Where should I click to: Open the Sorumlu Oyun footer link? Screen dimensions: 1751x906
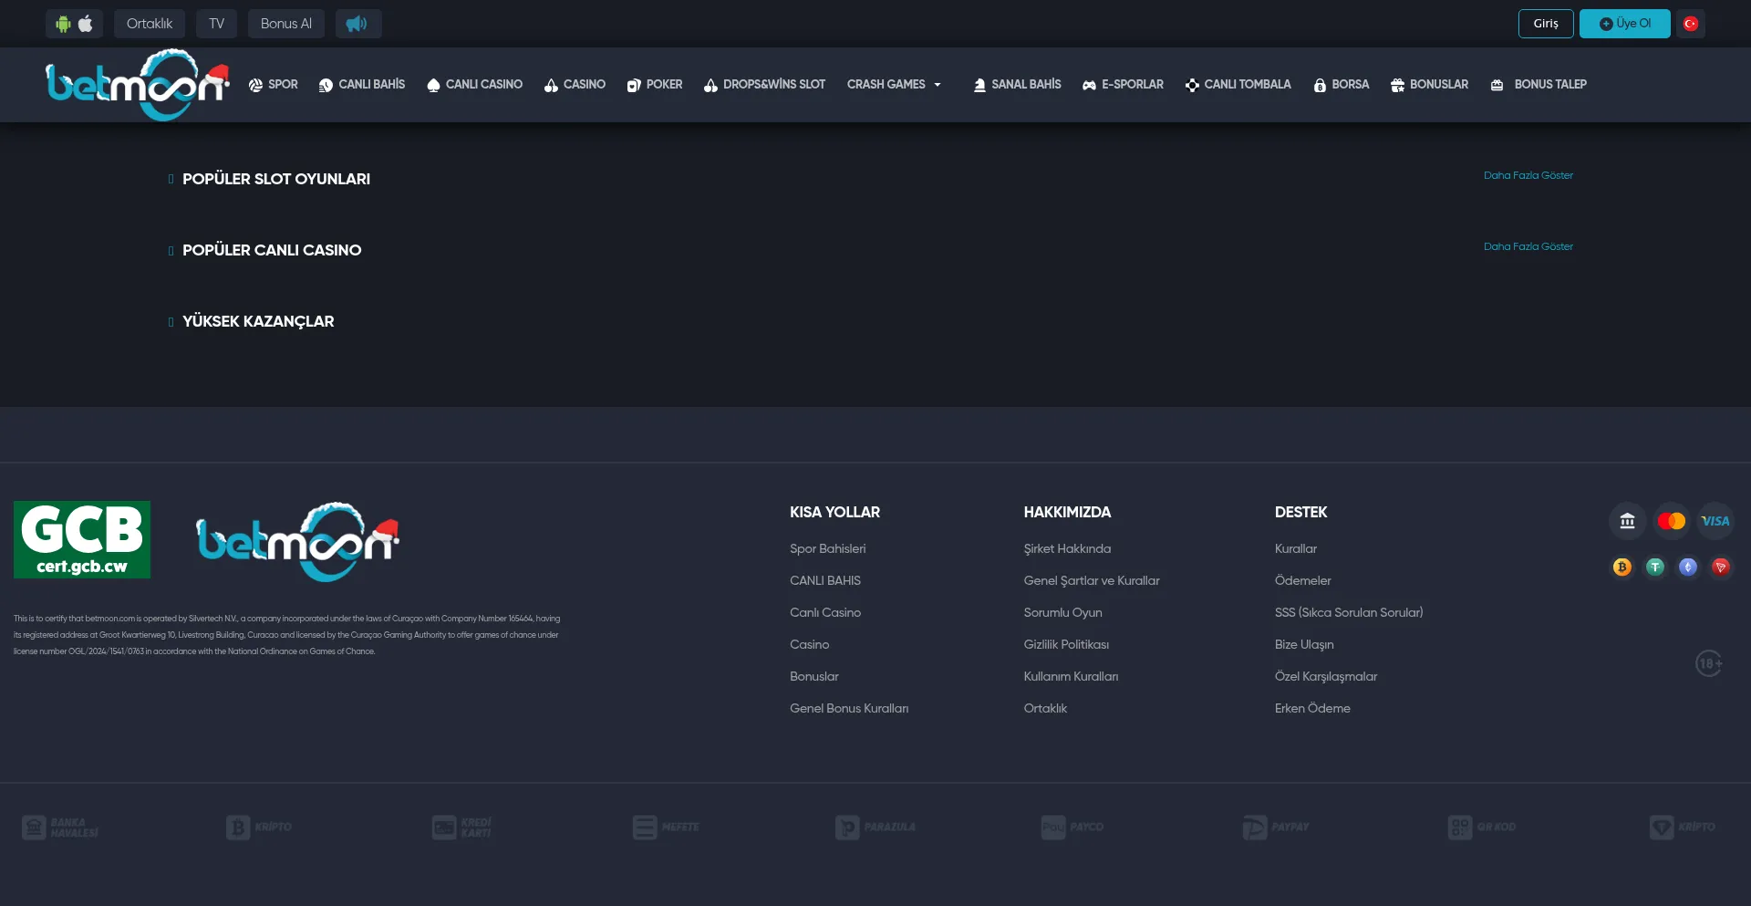1062,612
